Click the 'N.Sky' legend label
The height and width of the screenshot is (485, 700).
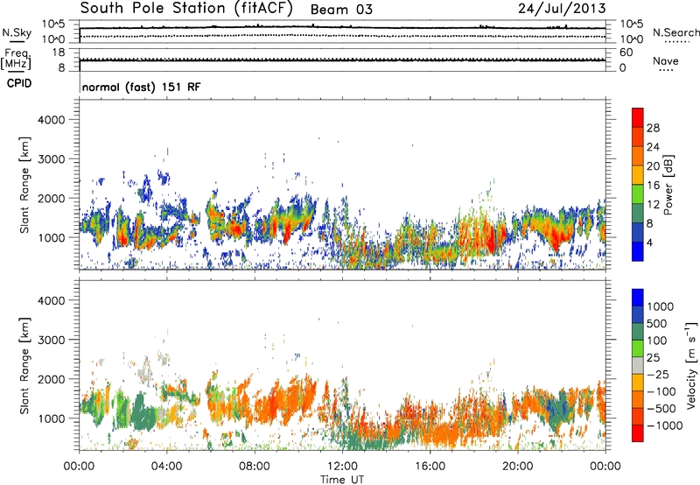click(x=17, y=32)
